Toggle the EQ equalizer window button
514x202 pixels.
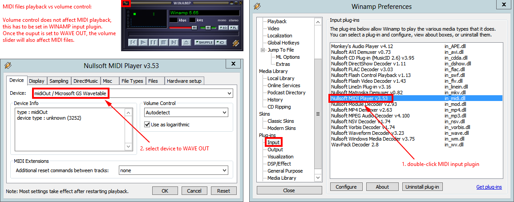pyautogui.click(x=223, y=28)
